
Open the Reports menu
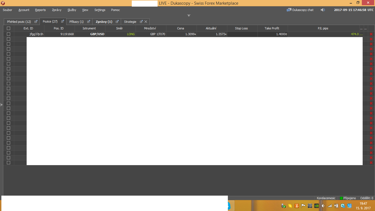tap(40, 10)
